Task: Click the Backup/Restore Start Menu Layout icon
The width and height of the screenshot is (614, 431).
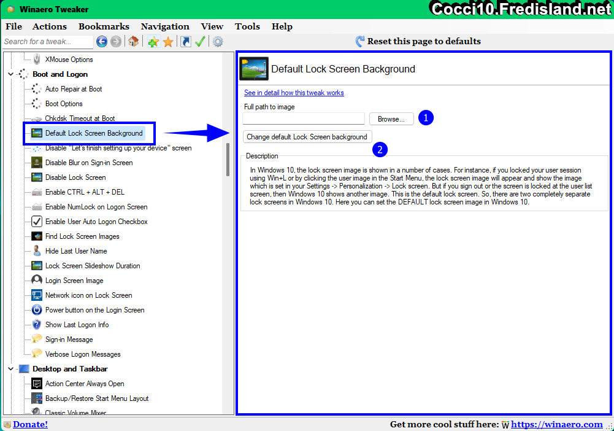Action: click(x=36, y=398)
